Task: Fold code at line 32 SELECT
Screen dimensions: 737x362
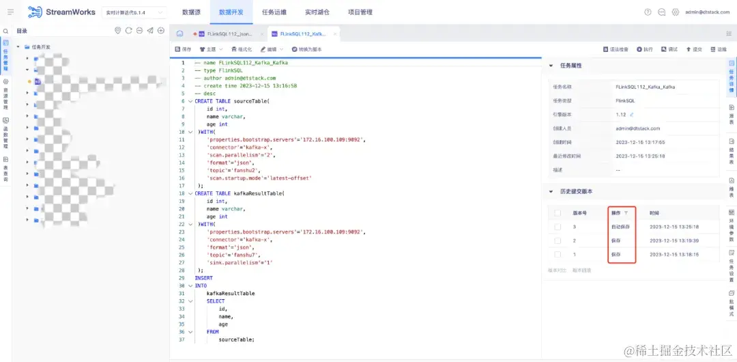Action: click(190, 301)
